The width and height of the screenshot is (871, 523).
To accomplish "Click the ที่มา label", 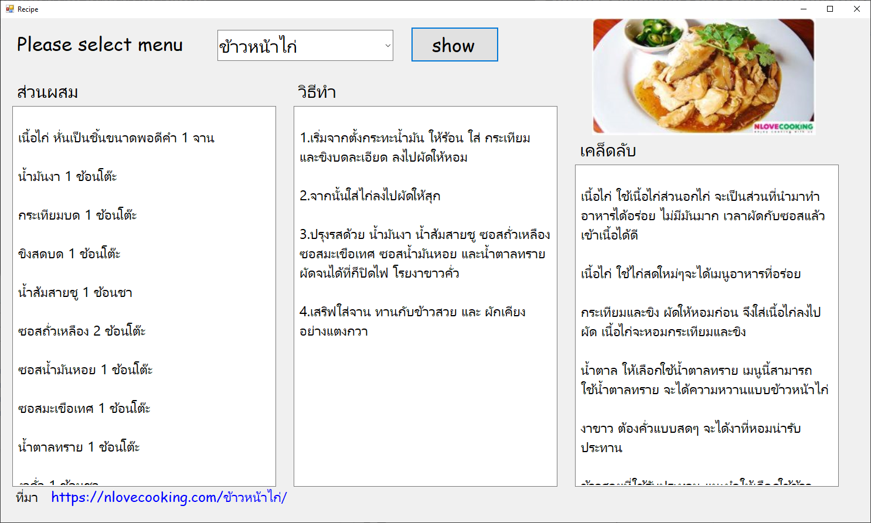I will pyautogui.click(x=27, y=498).
